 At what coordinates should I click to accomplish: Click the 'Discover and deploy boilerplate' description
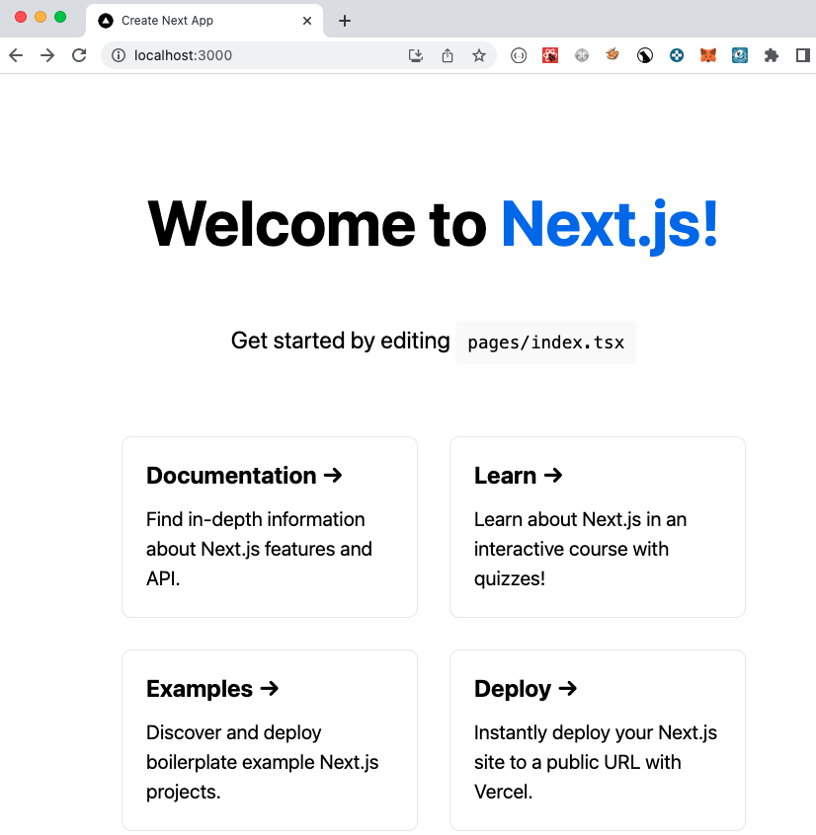coord(262,762)
